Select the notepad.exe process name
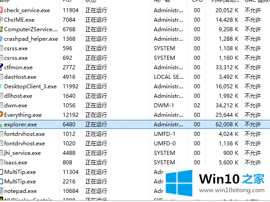Screen dimensions: 270x202 [20, 191]
